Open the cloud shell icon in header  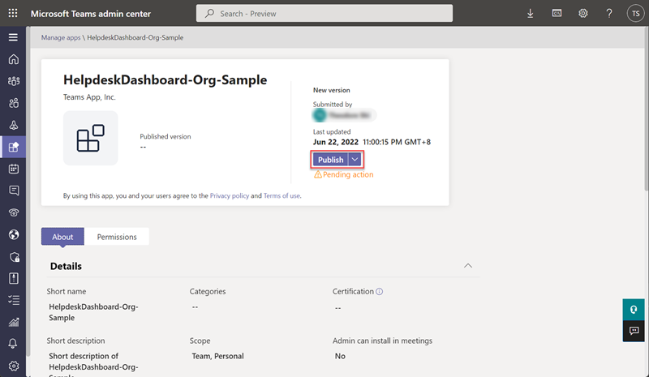click(x=557, y=13)
